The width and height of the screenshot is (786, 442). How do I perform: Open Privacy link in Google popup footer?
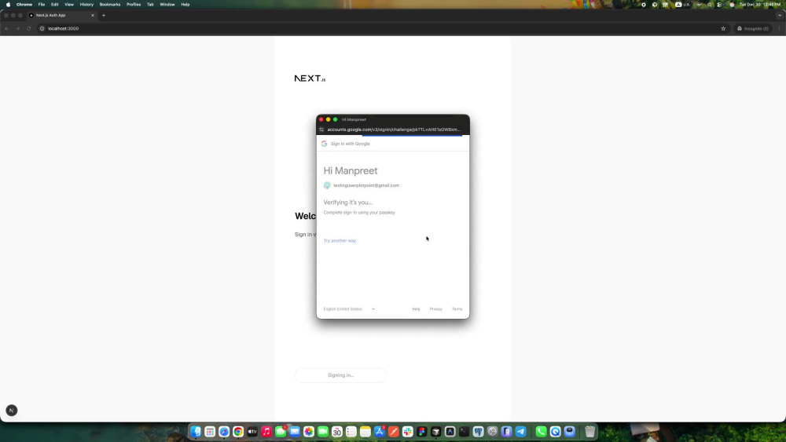click(x=435, y=309)
